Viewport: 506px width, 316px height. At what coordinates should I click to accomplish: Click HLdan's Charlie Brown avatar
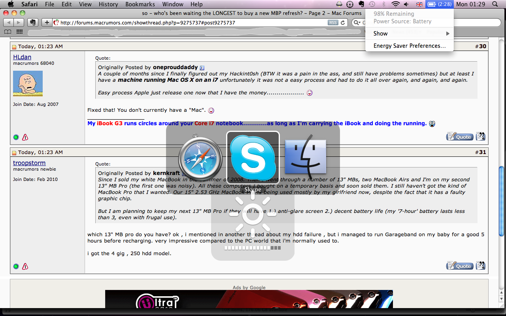coord(28,83)
